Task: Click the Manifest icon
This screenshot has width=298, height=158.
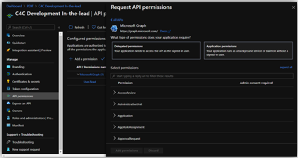Action: click(x=8, y=125)
